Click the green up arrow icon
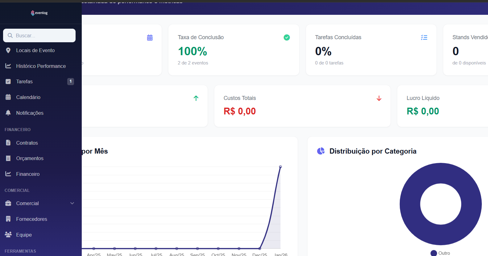 coord(196,98)
